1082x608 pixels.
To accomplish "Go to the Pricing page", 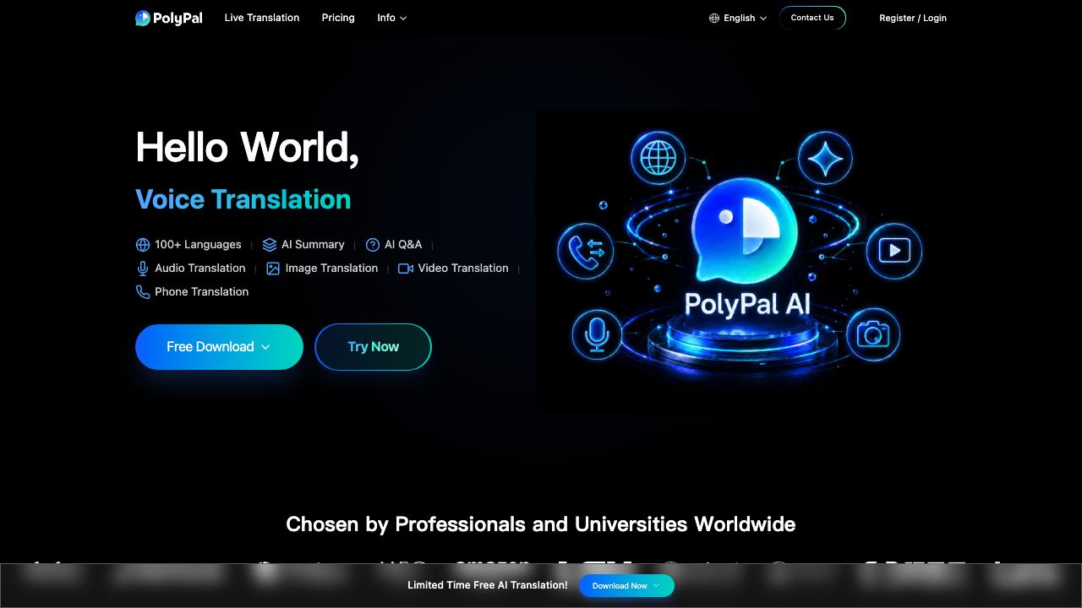I will [x=338, y=18].
